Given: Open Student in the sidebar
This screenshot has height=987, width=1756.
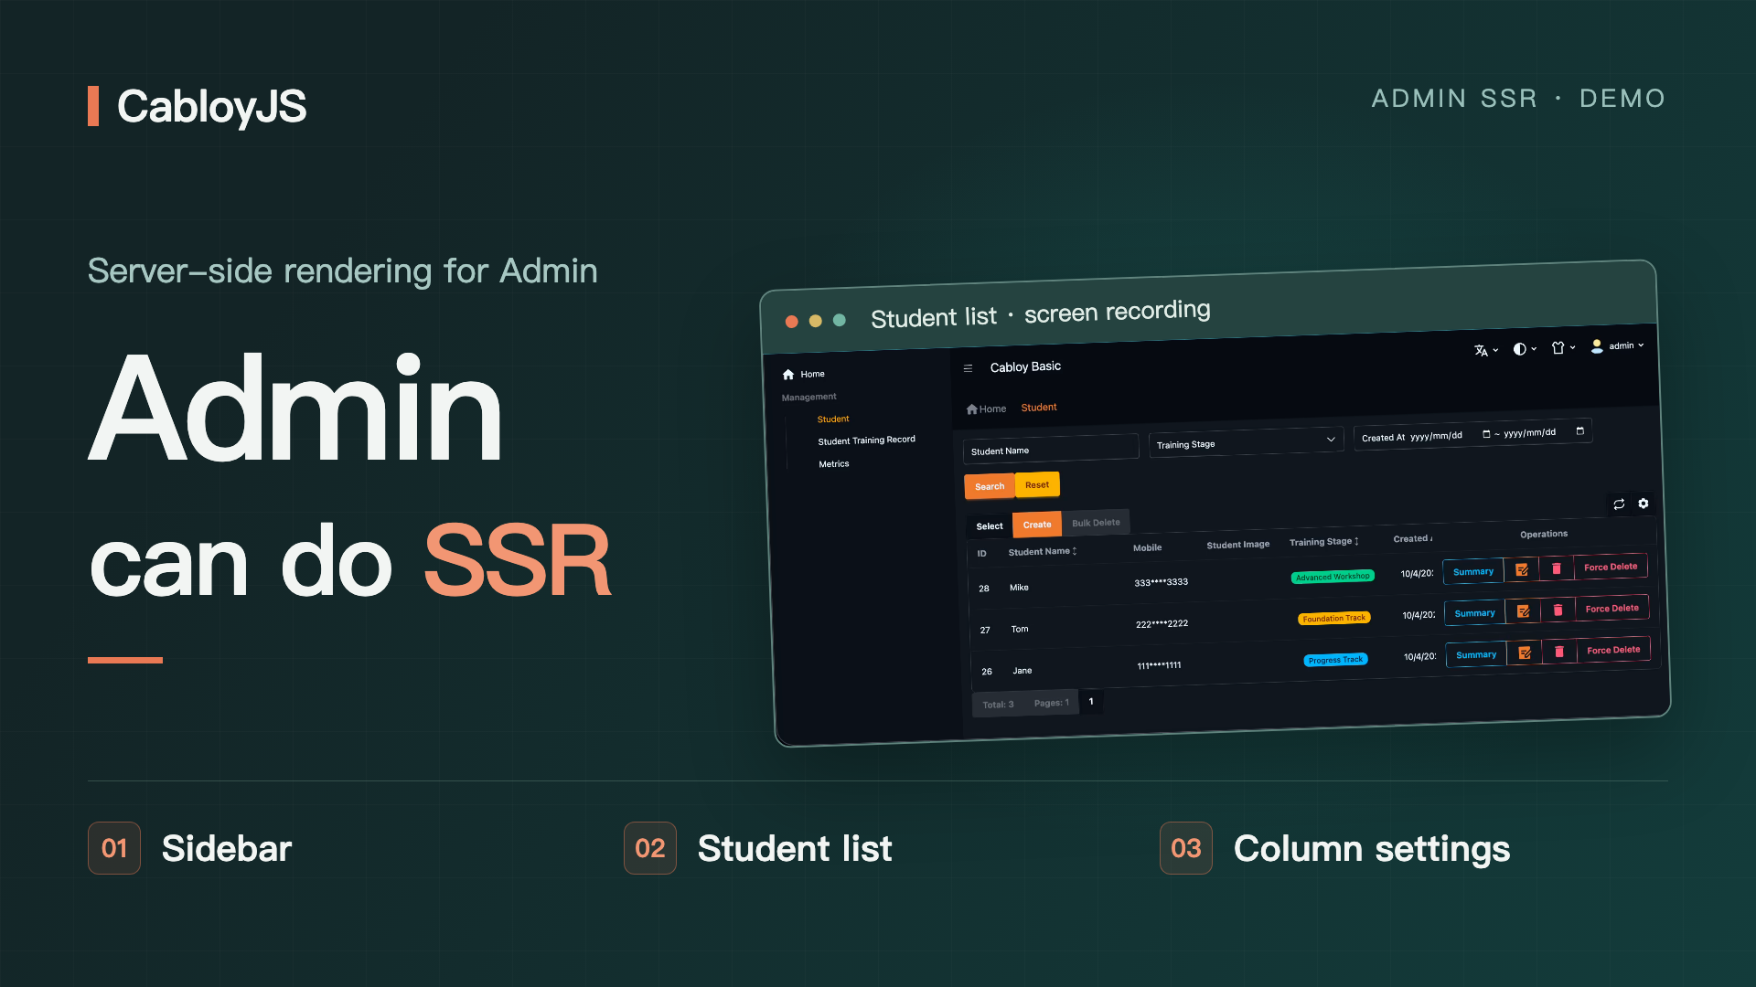Looking at the screenshot, I should [x=833, y=419].
